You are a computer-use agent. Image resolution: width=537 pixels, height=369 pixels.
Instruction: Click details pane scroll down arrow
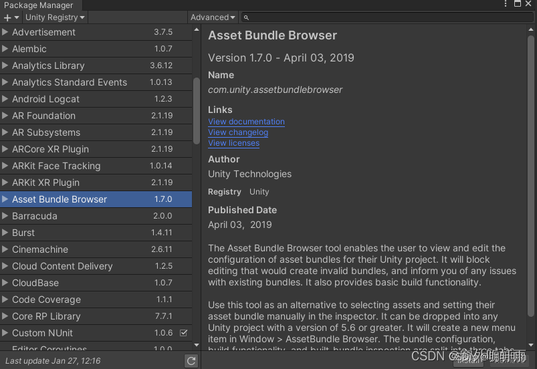531,345
